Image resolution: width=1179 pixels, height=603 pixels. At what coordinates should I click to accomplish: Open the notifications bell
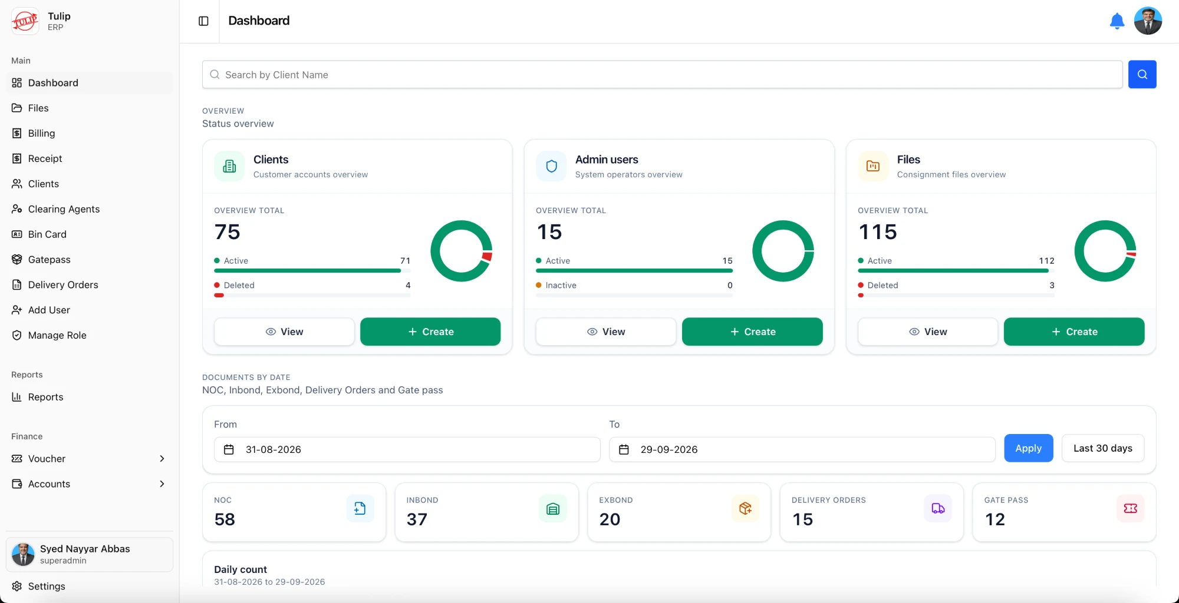pyautogui.click(x=1117, y=21)
